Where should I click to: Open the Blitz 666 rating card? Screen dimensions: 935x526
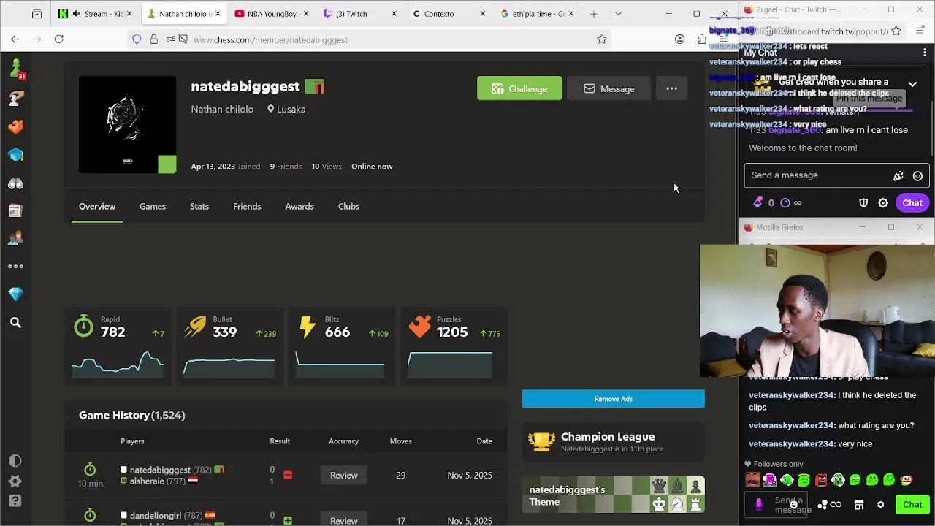pos(341,346)
